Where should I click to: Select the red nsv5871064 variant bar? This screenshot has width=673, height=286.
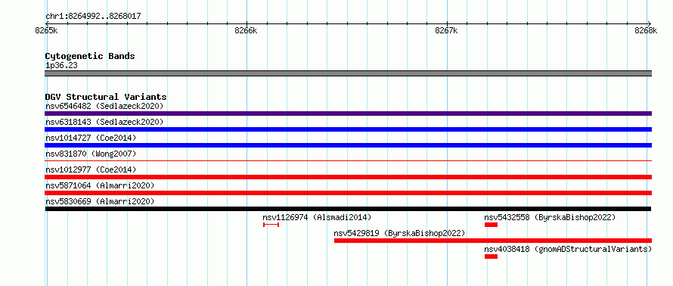pos(348,193)
